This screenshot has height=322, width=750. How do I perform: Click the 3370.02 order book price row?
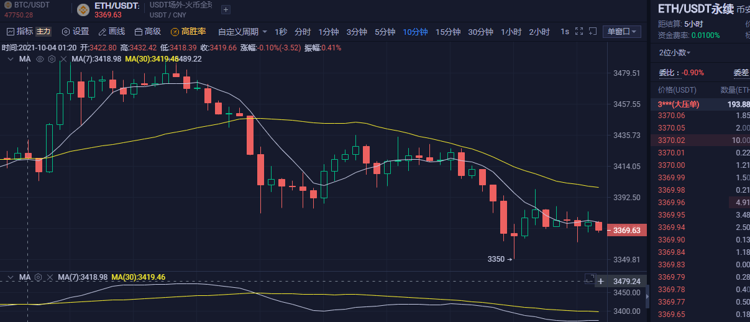point(671,140)
